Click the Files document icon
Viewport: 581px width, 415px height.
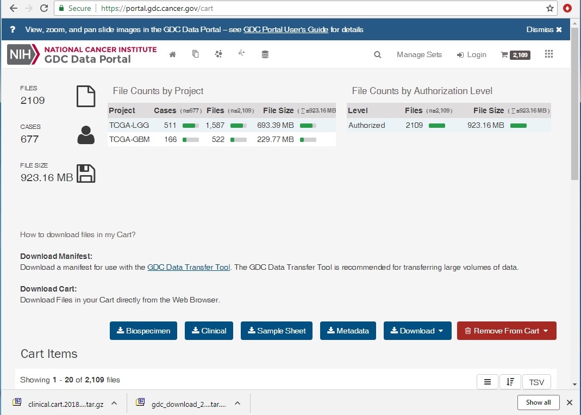click(x=86, y=96)
